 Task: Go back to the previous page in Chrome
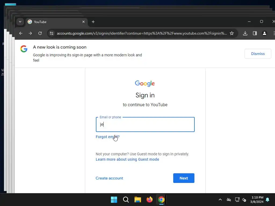[21, 33]
